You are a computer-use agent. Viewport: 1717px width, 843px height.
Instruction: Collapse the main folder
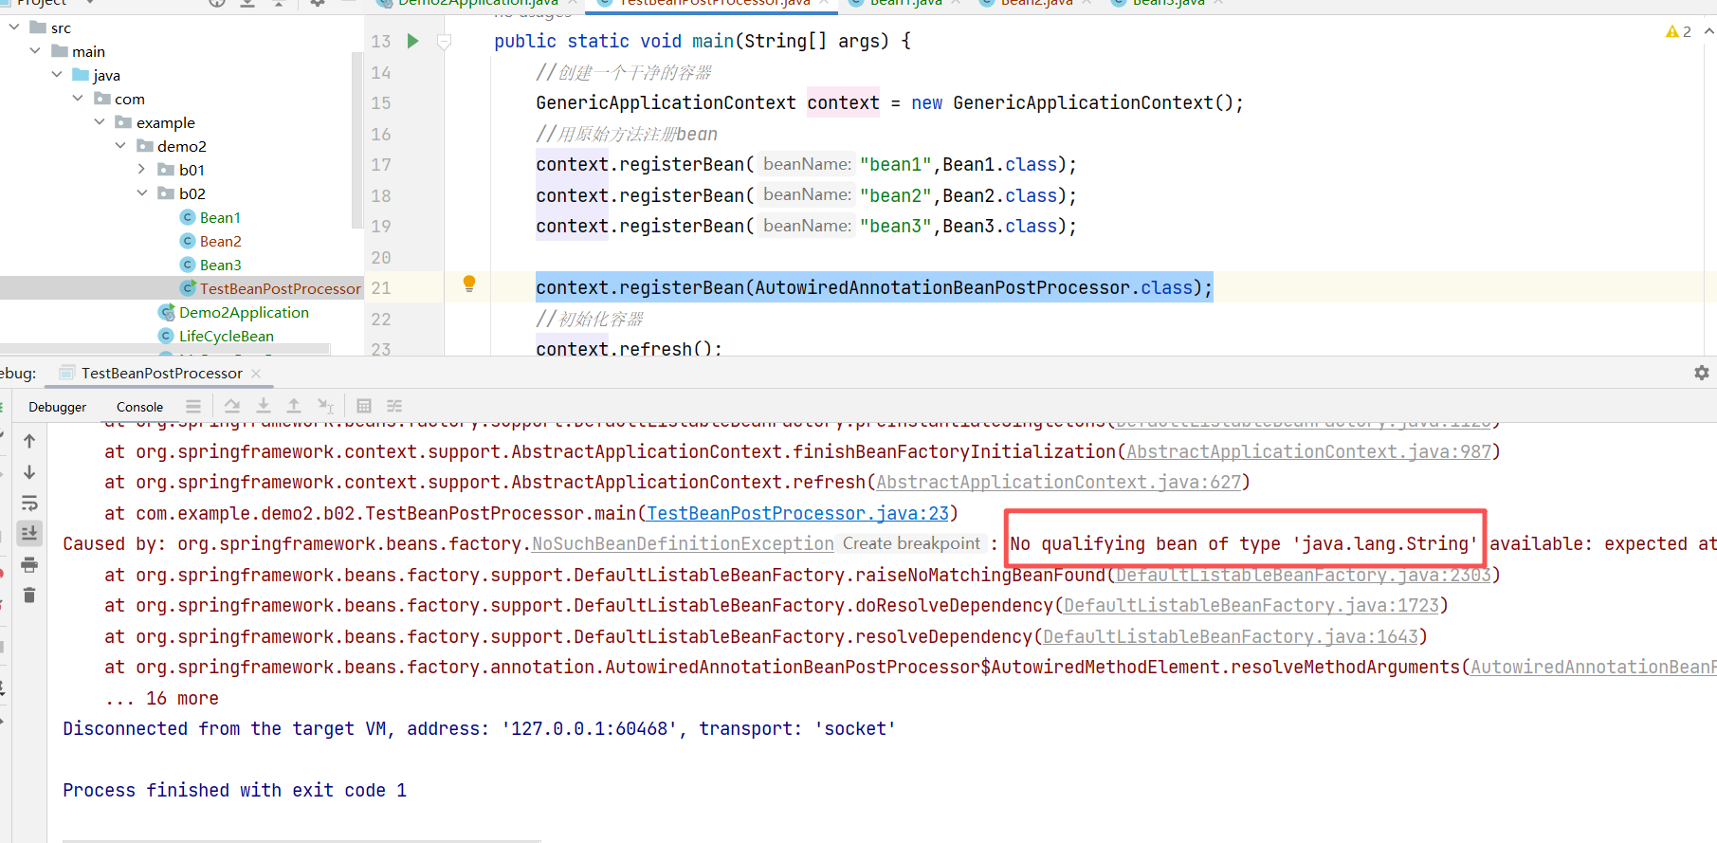35,51
